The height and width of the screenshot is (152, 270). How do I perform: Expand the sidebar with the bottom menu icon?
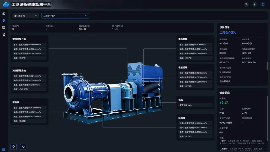3,150
